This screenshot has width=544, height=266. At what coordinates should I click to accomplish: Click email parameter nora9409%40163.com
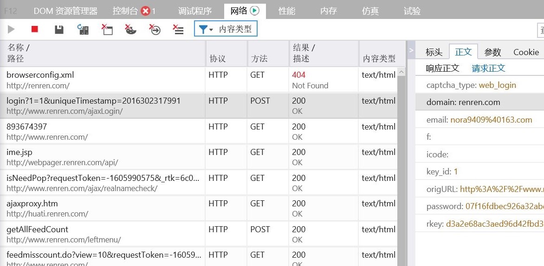click(479, 120)
